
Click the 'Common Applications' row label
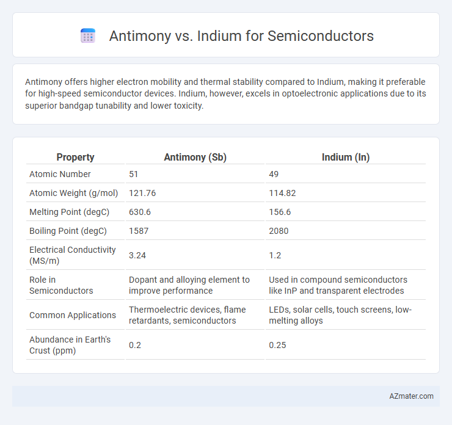[72, 315]
